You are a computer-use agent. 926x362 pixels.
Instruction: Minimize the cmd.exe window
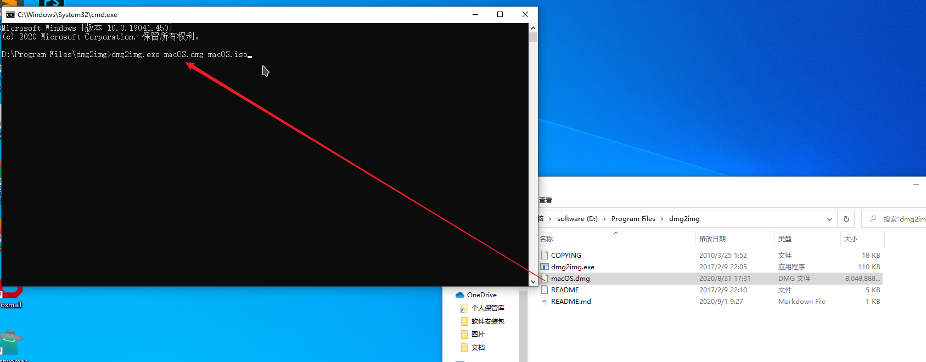pos(475,14)
